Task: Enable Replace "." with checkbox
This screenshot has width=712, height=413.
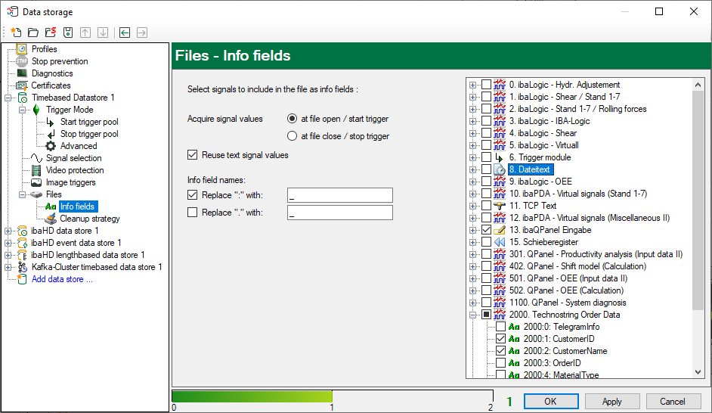Action: [x=193, y=213]
